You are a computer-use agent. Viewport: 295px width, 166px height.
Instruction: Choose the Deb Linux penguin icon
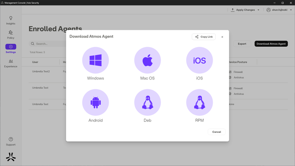pos(147,102)
